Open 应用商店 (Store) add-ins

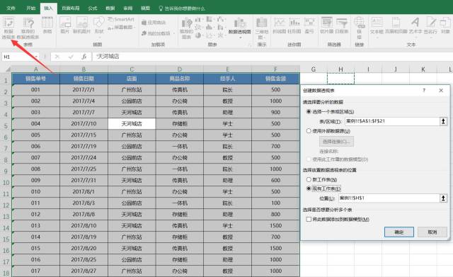click(154, 22)
